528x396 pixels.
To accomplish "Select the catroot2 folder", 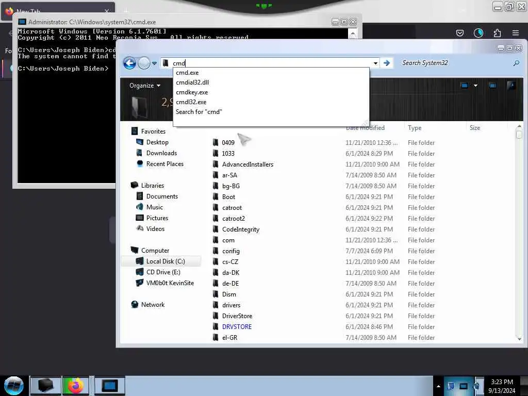I will click(x=234, y=219).
